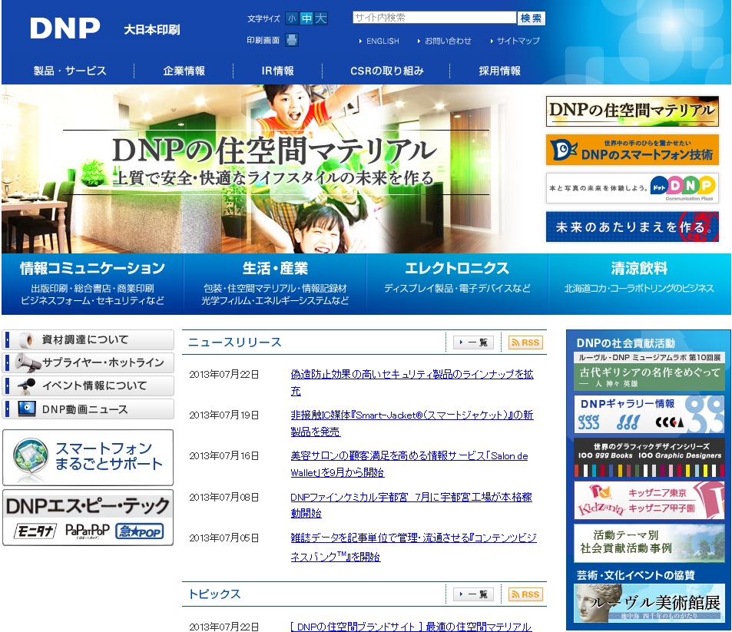Expand the 製品・サービス navigation menu
732x632 pixels.
pos(70,71)
